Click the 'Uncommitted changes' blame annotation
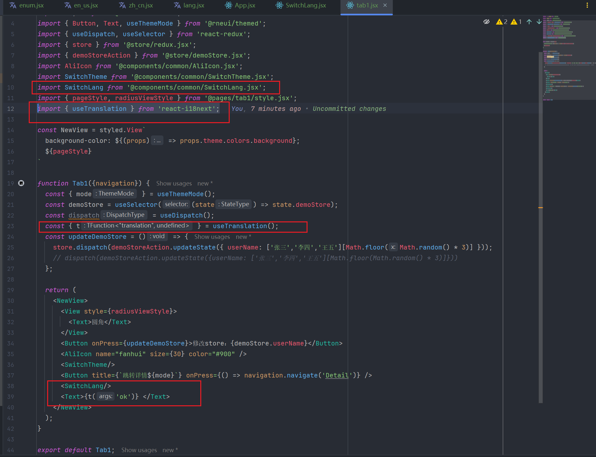Screen dimensions: 596x457 (349, 109)
